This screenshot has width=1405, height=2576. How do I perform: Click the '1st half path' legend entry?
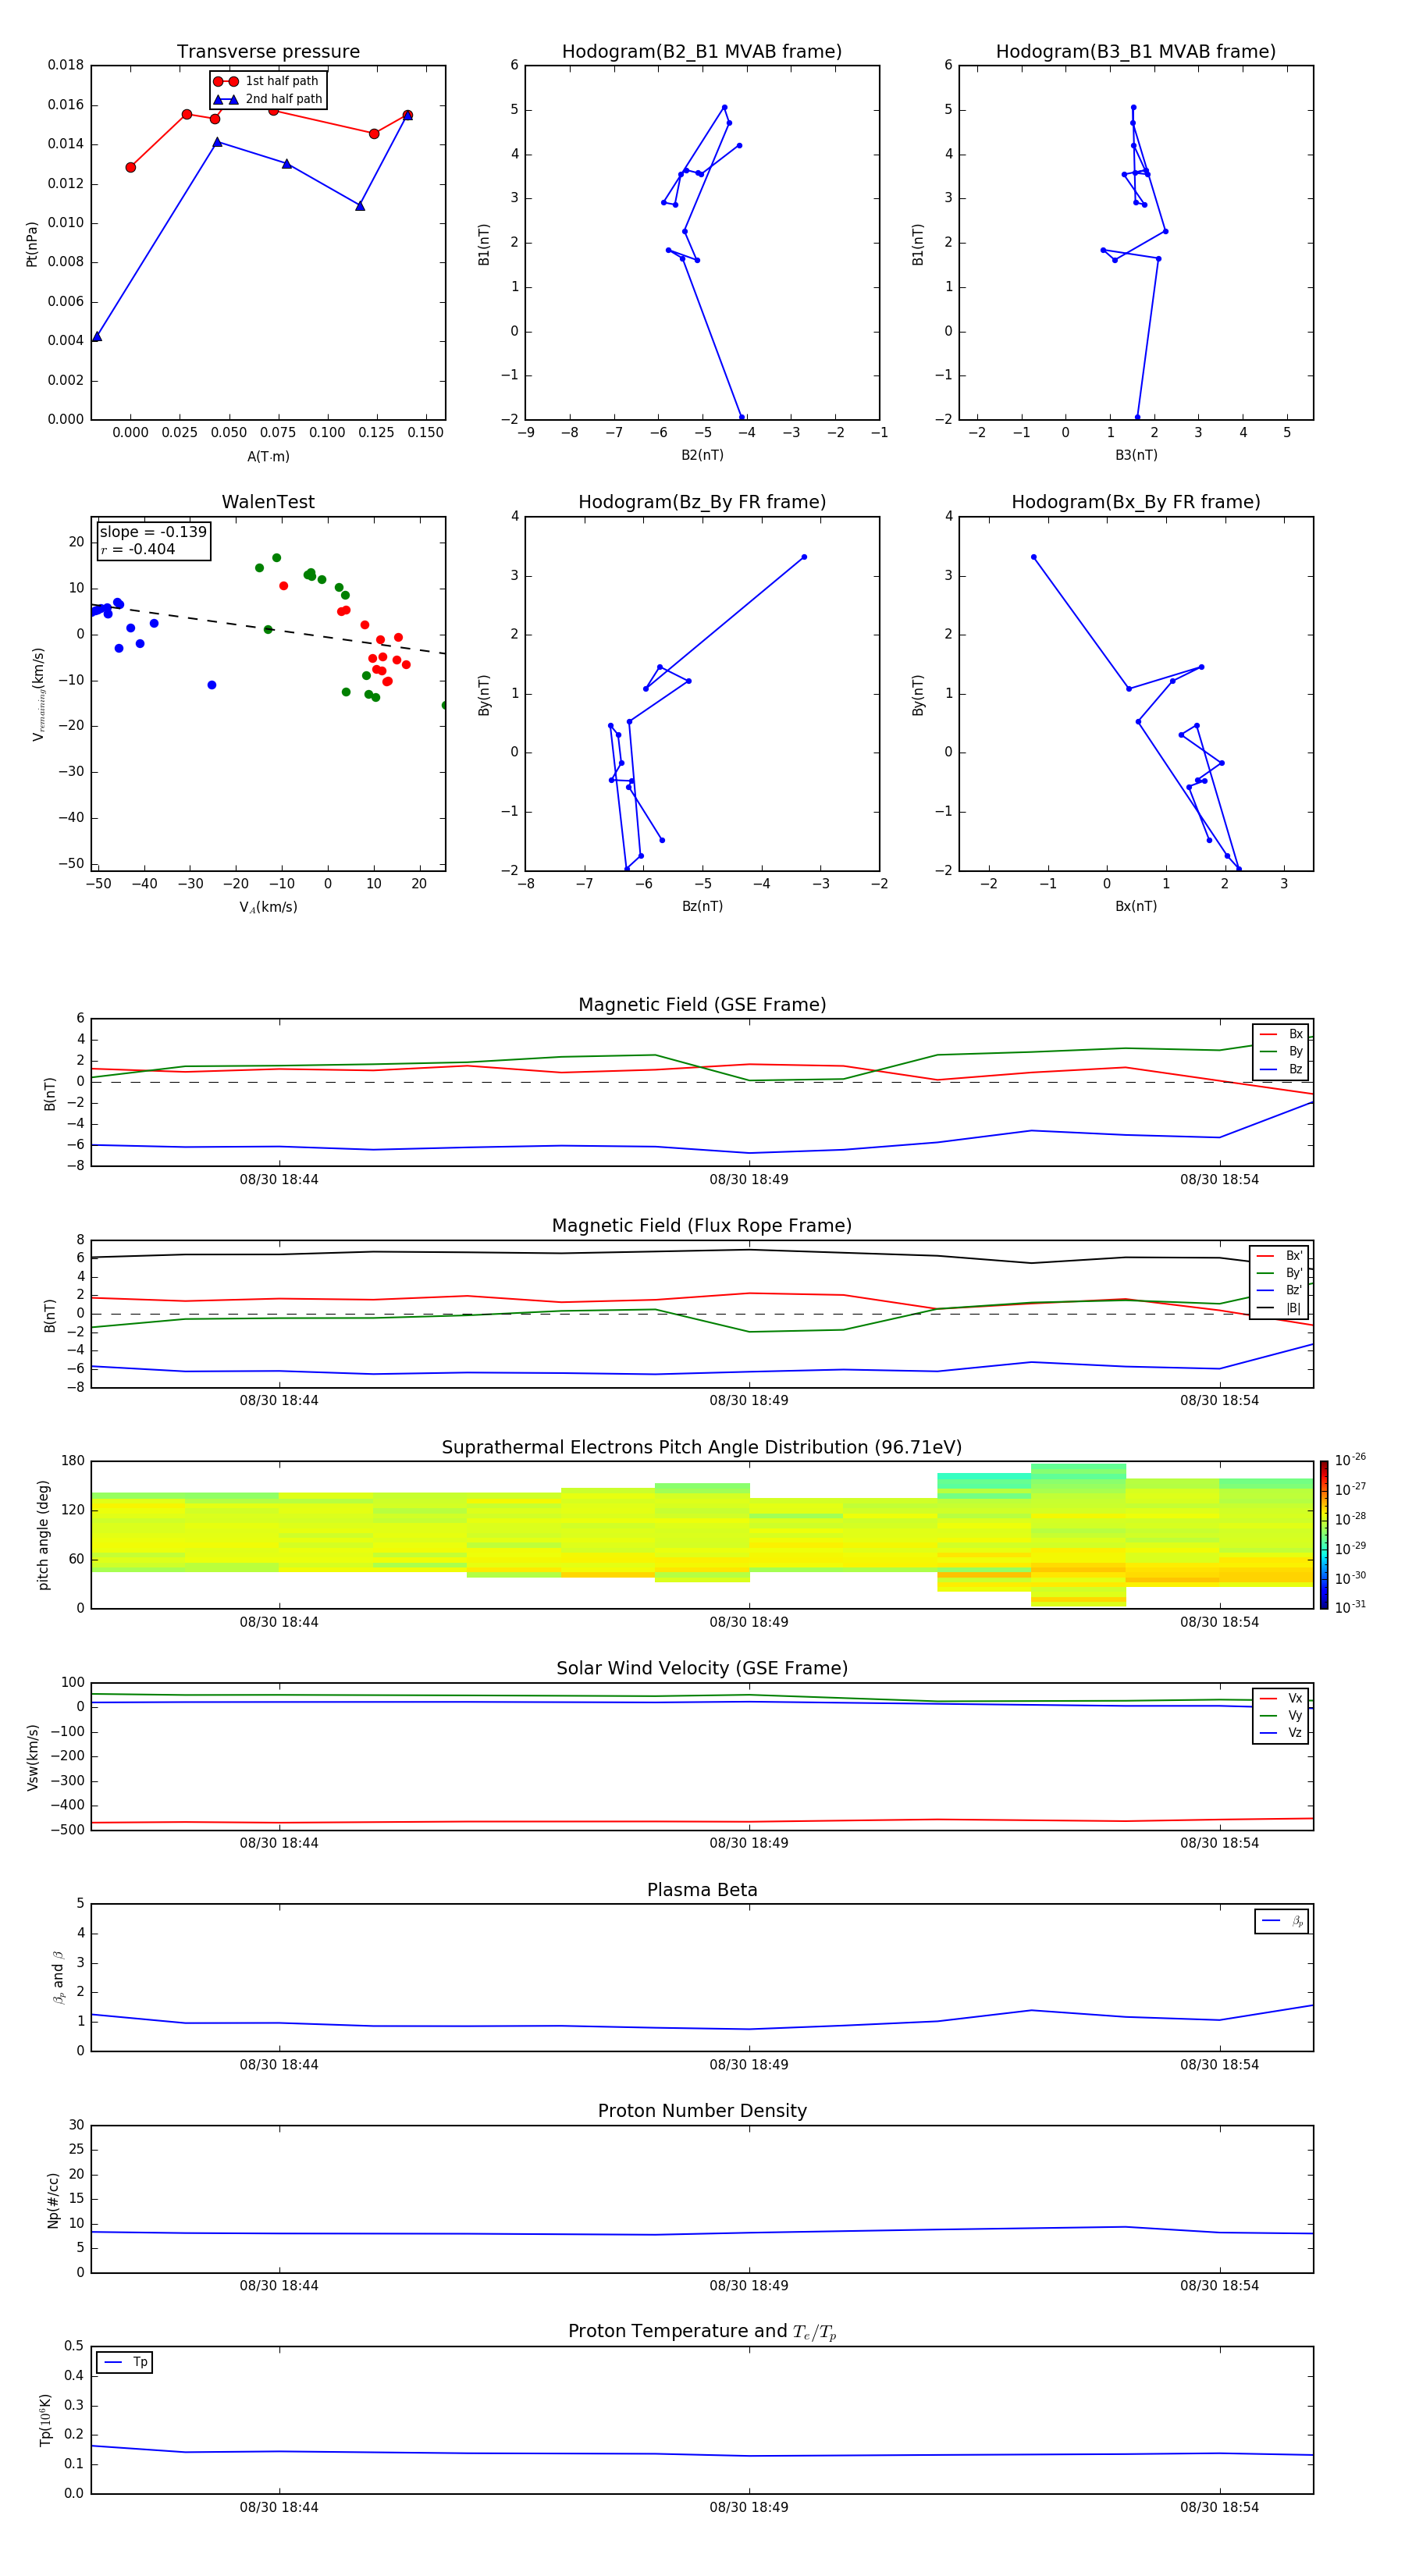[x=267, y=81]
